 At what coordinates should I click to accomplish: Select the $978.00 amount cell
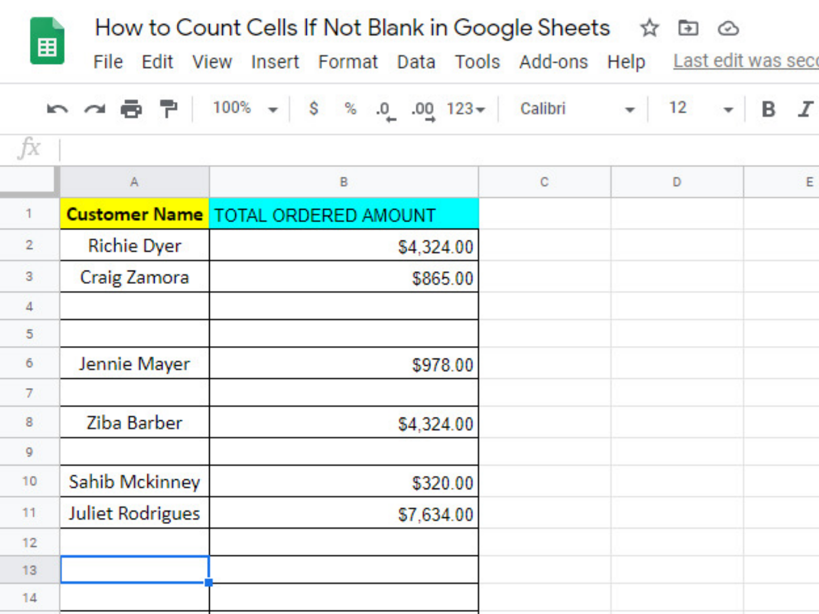pos(344,363)
